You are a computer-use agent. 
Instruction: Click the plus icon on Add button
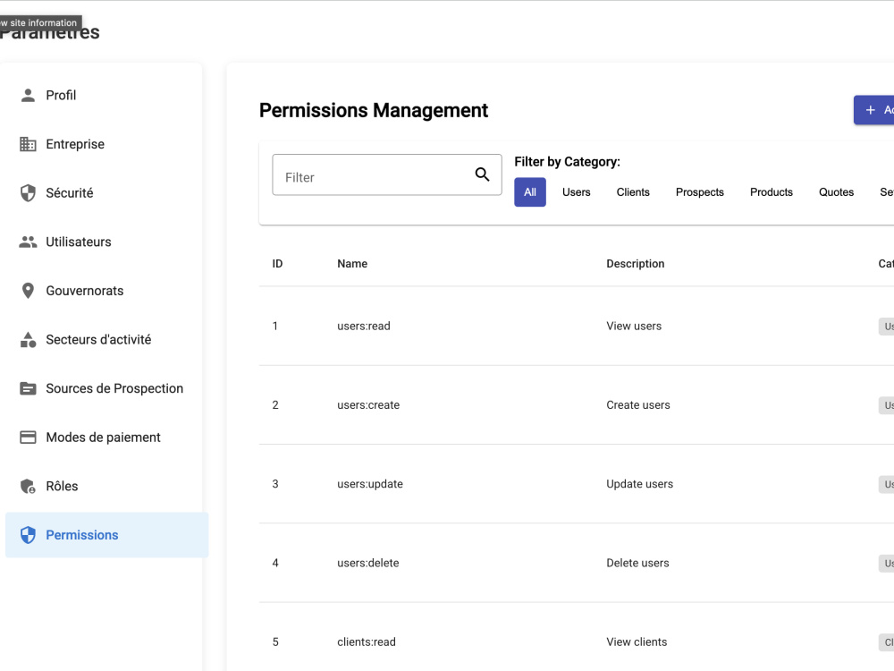click(x=870, y=109)
